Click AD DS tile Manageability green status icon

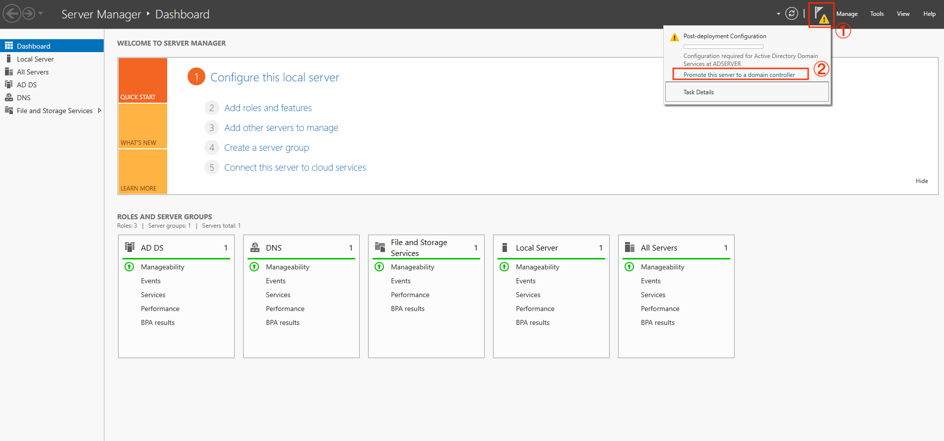(129, 266)
